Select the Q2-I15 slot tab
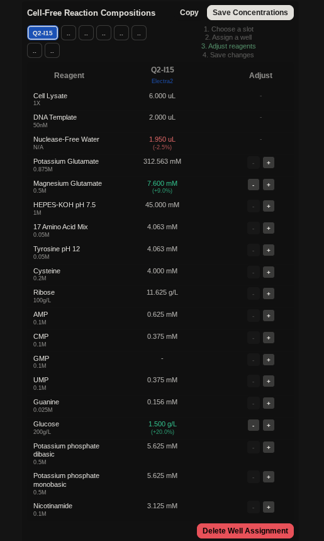This screenshot has width=324, height=541. (43, 33)
